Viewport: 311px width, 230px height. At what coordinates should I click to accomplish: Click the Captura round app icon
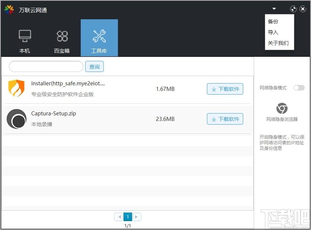[16, 119]
